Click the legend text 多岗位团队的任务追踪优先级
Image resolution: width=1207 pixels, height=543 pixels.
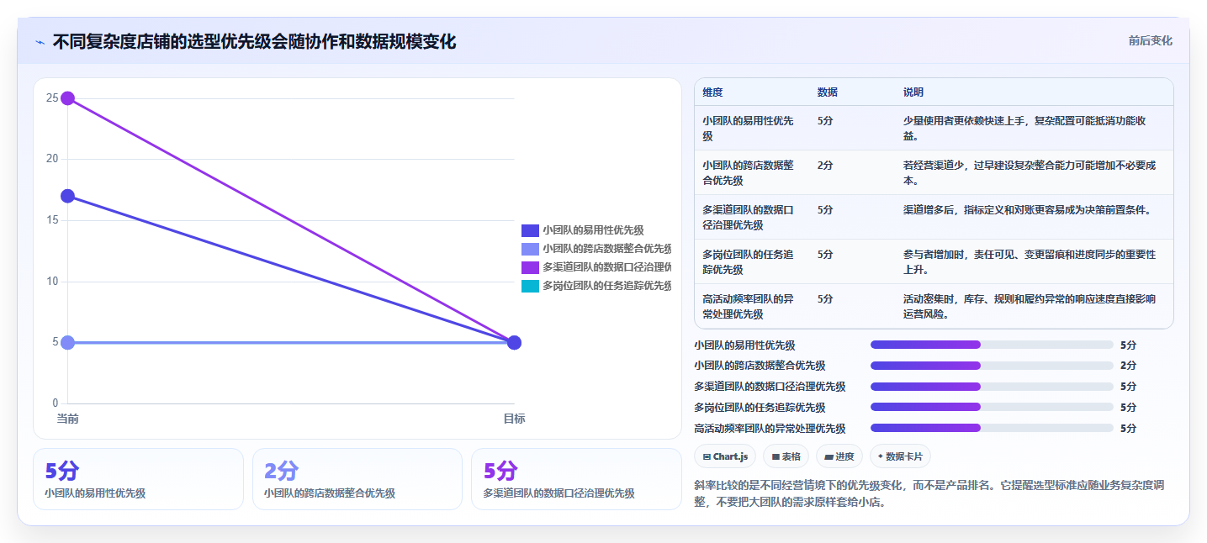click(607, 286)
